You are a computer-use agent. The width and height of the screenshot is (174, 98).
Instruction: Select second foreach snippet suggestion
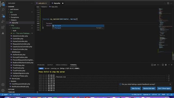click(78, 28)
